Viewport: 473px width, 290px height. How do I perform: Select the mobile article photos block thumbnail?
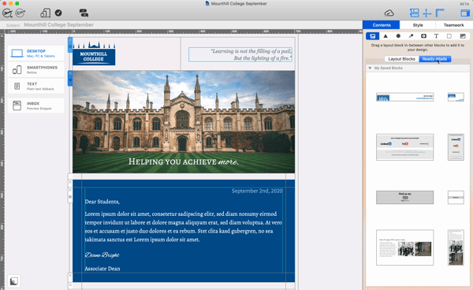pos(456,247)
